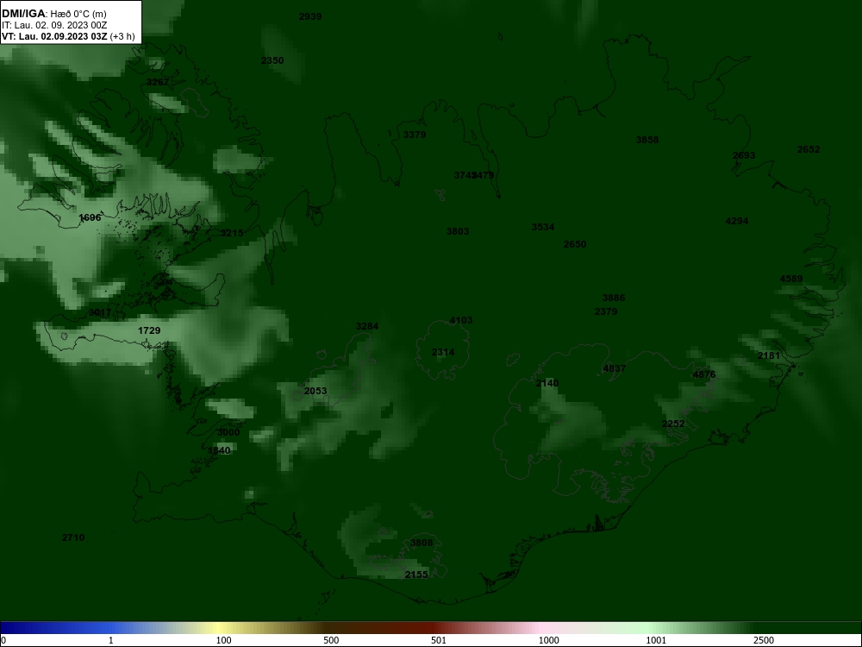Select the 3379 value label
The height and width of the screenshot is (647, 862).
tap(415, 135)
